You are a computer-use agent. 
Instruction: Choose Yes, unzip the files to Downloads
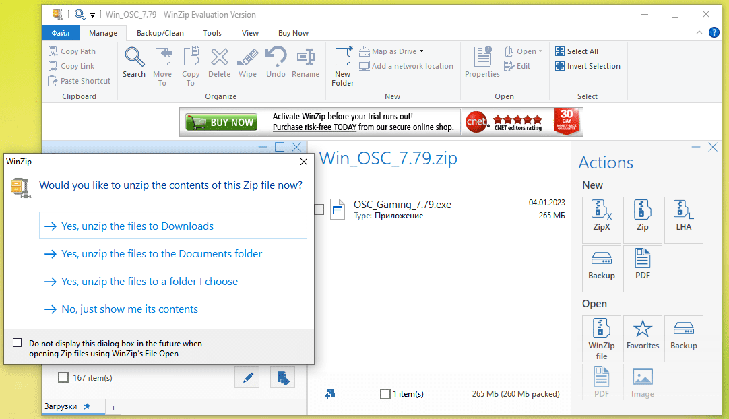point(173,226)
